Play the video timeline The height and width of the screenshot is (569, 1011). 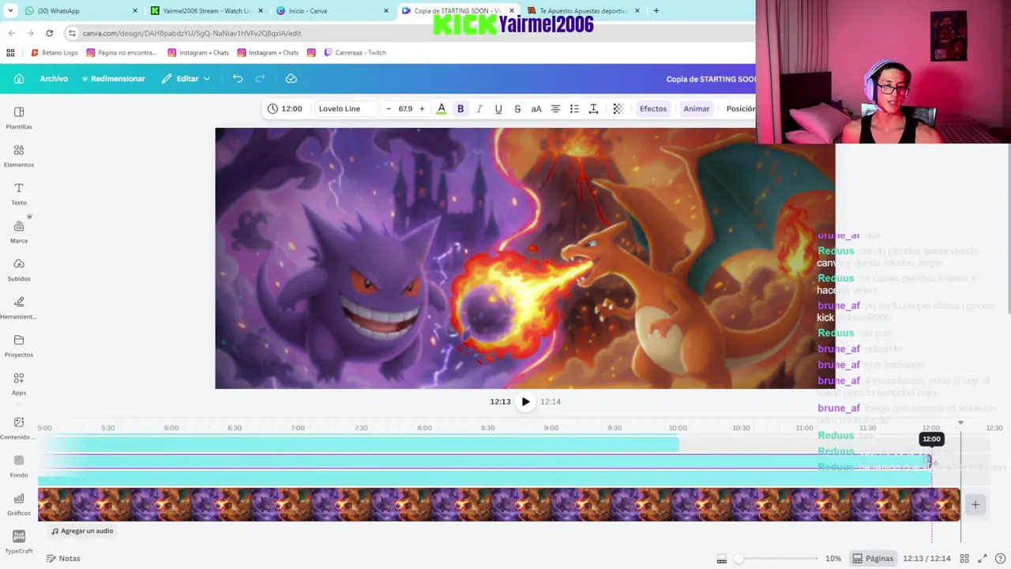[x=525, y=401]
